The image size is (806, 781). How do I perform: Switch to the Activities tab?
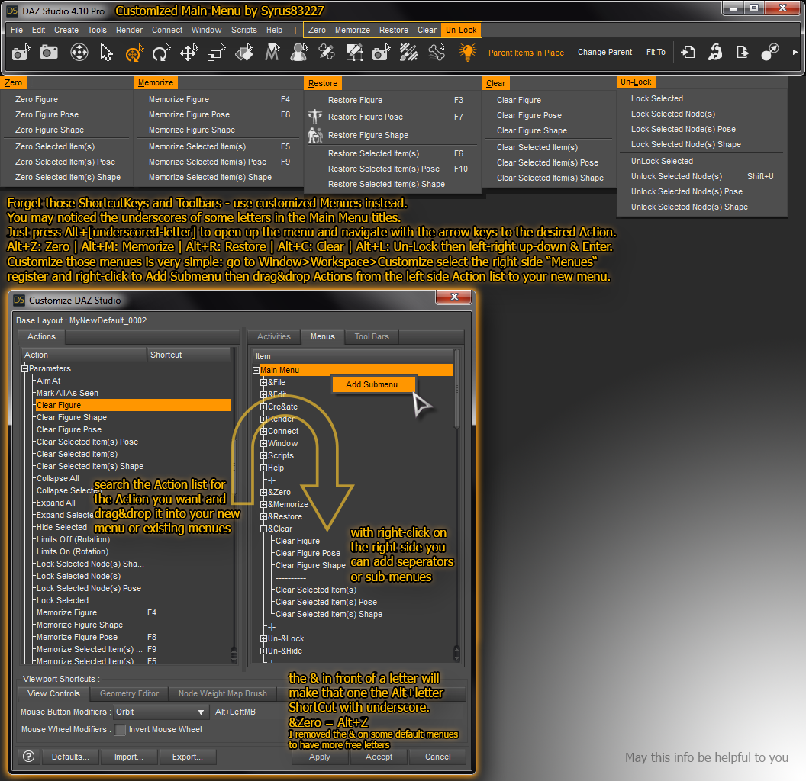[x=273, y=336]
